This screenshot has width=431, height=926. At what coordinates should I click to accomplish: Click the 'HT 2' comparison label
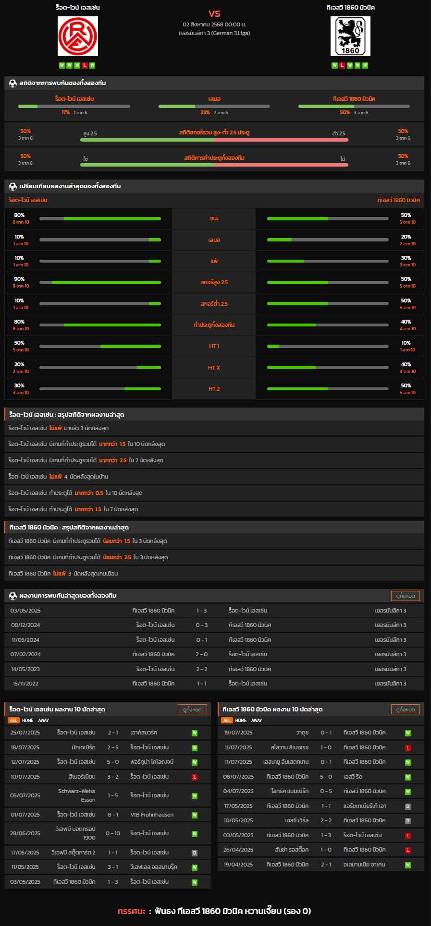click(214, 389)
